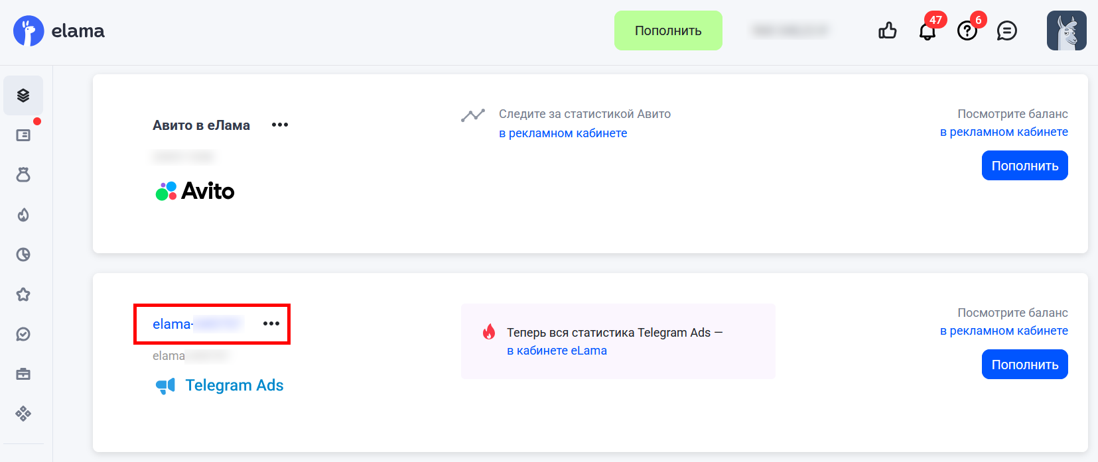Open the layers icon in sidebar

(x=23, y=95)
